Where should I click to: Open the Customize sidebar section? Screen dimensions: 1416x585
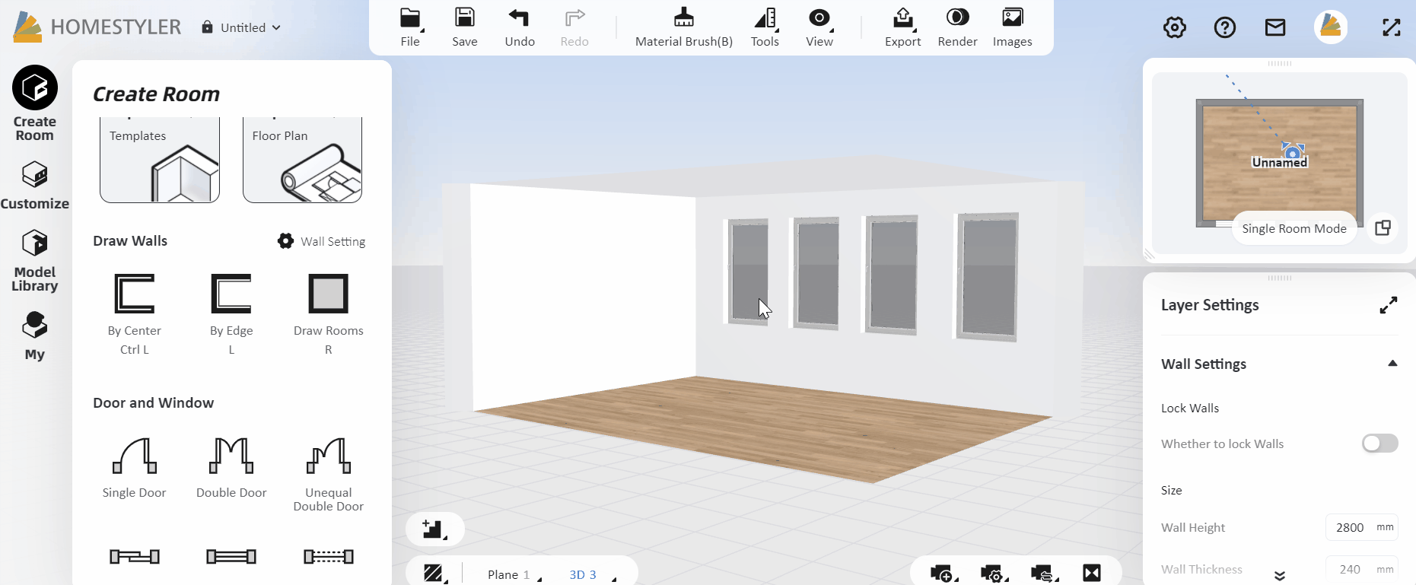click(34, 185)
